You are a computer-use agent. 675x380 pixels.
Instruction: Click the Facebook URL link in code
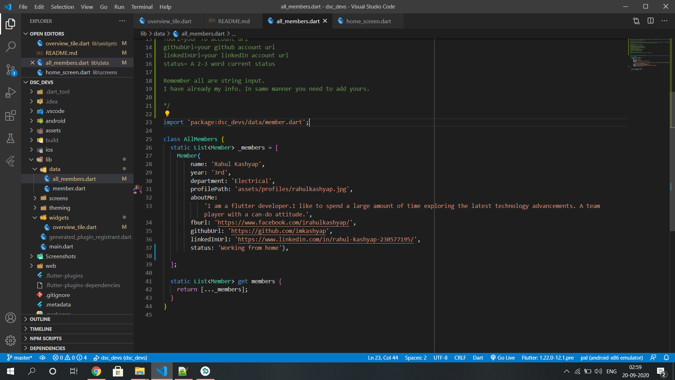pos(283,222)
